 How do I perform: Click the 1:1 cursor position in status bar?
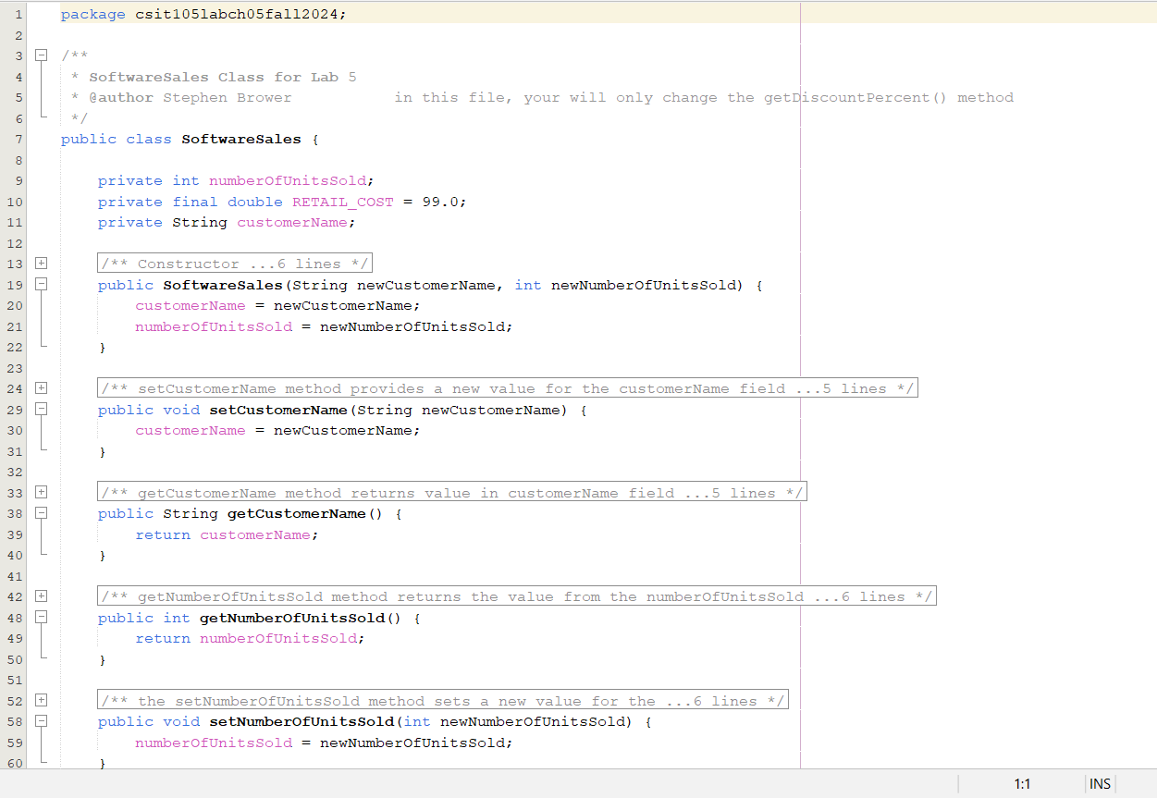click(x=1022, y=784)
